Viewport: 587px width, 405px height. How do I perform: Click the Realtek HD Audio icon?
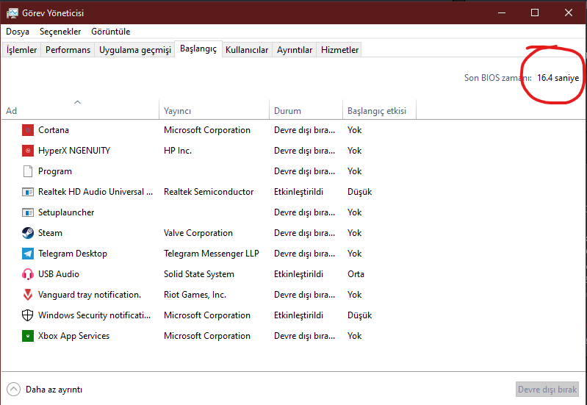click(28, 192)
